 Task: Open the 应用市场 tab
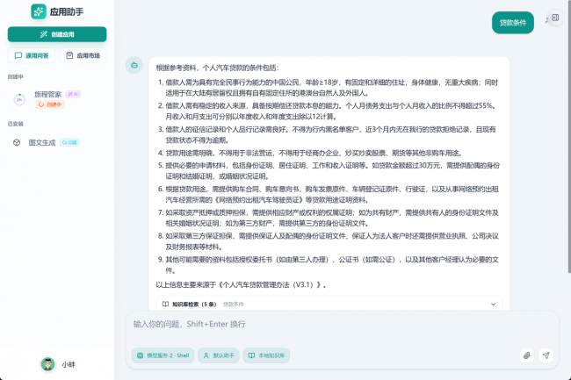tap(83, 55)
